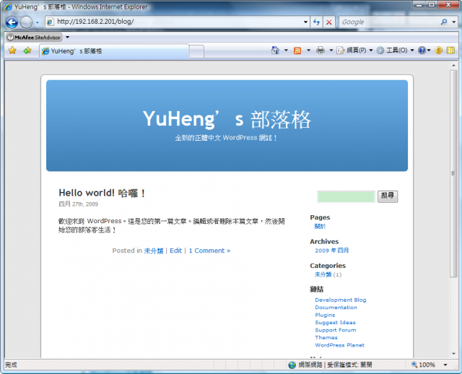
Task: Open the 網頁(P) Page menu
Action: tap(354, 51)
